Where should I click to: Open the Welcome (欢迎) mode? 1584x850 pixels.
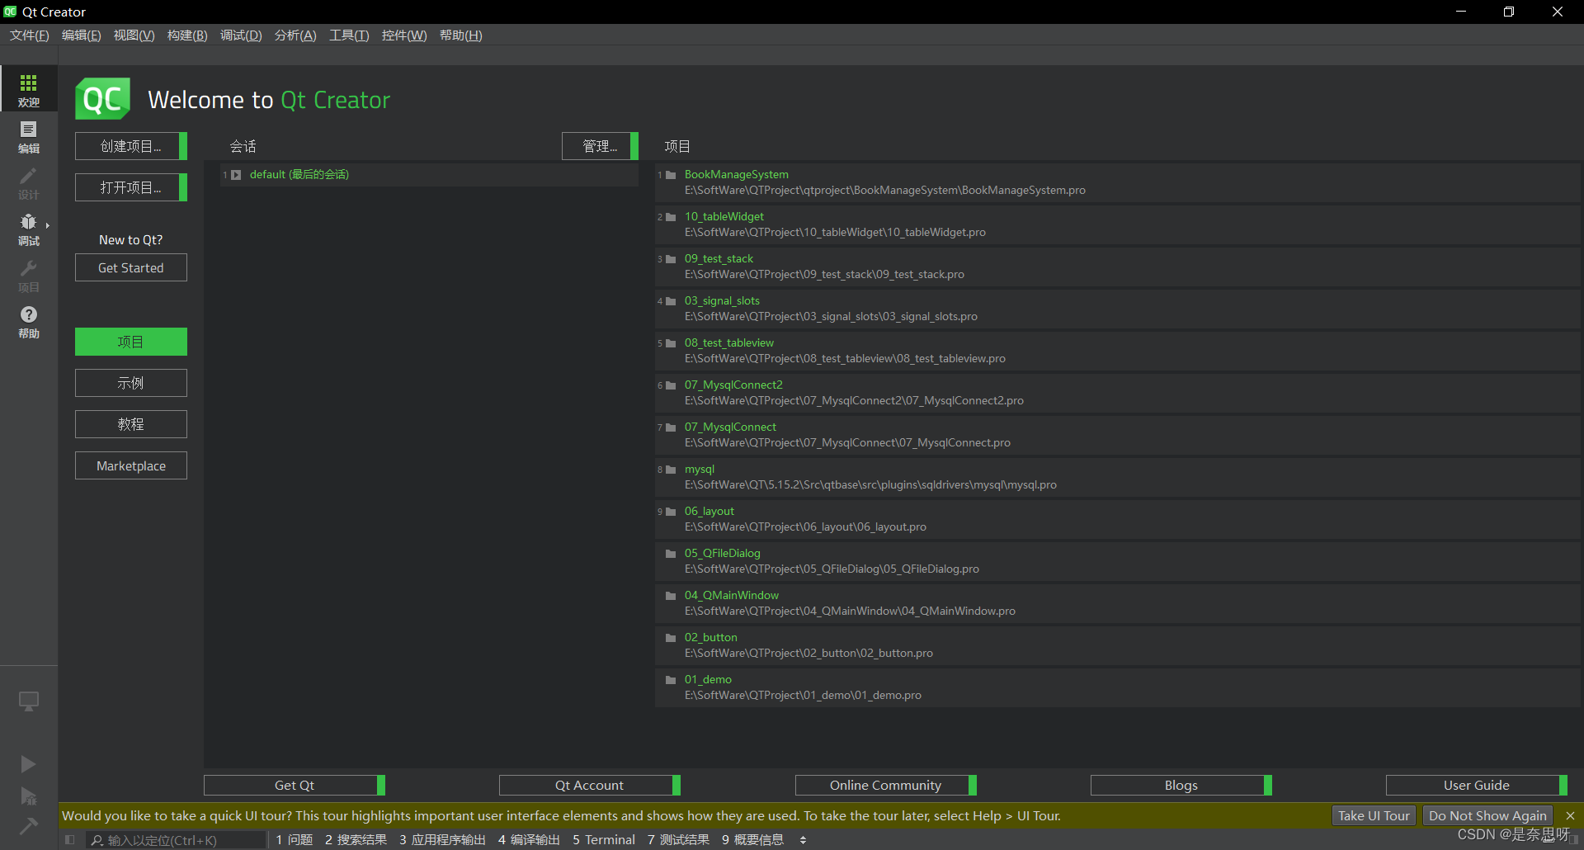click(x=29, y=89)
